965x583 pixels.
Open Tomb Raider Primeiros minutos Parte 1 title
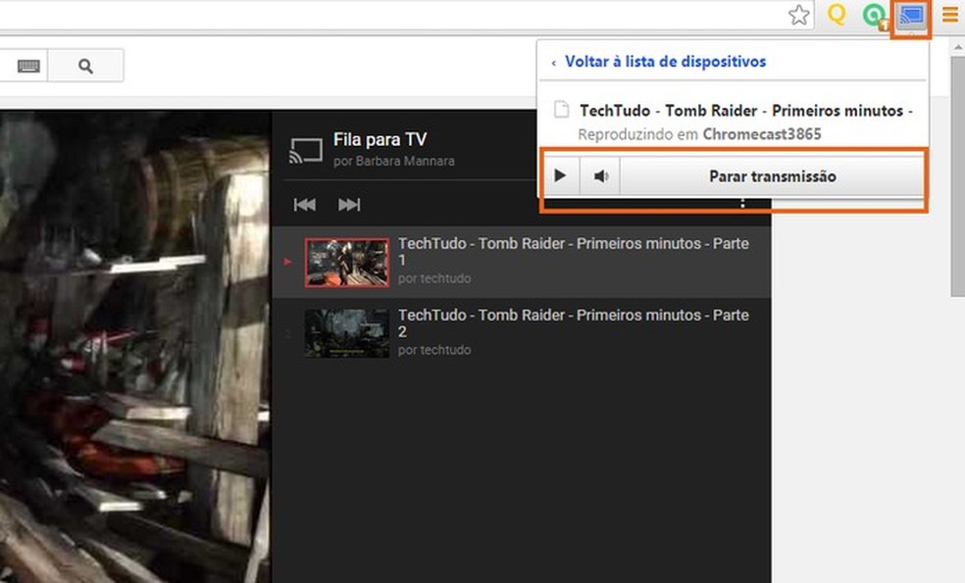point(574,252)
